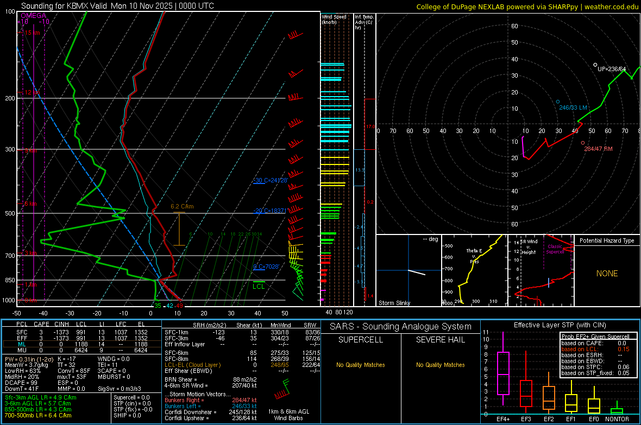641x425 pixels.
Task: Click the "Eff Shear (EBWD)" row label
Action: point(188,371)
